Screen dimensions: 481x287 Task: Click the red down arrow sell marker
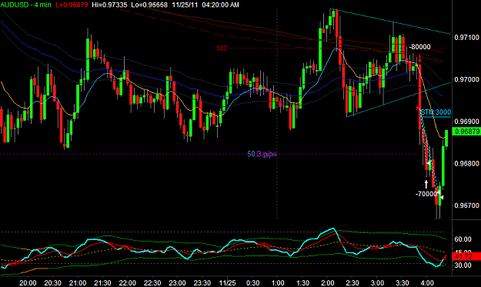pyautogui.click(x=419, y=59)
